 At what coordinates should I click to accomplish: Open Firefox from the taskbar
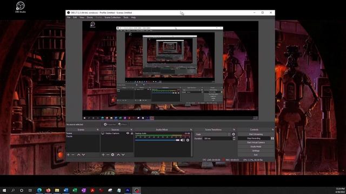48,190
